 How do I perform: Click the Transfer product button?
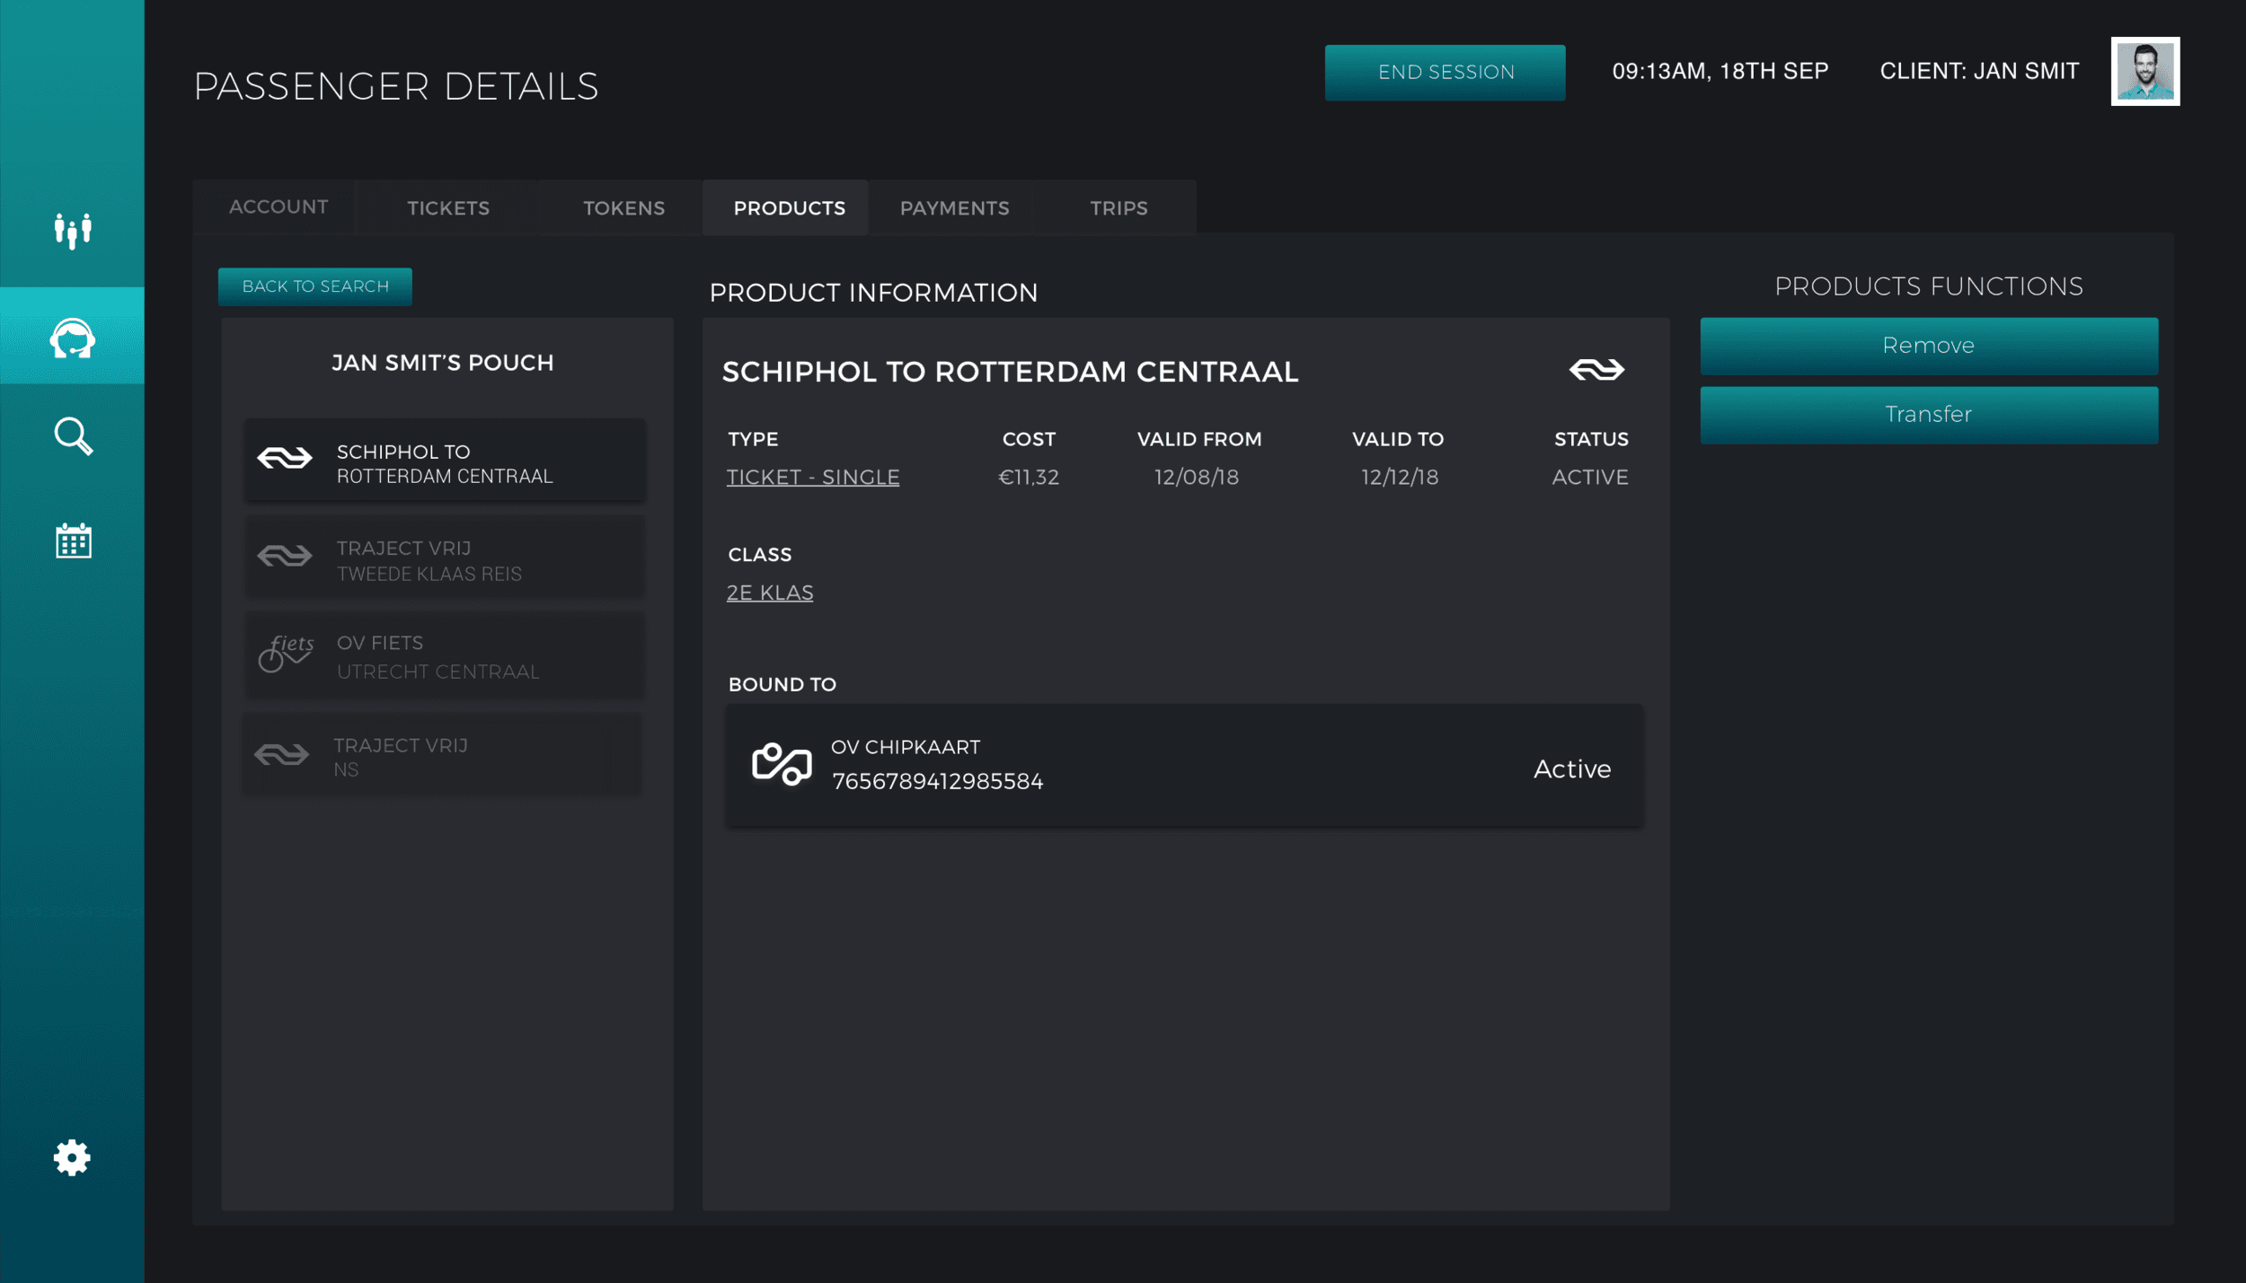1928,415
